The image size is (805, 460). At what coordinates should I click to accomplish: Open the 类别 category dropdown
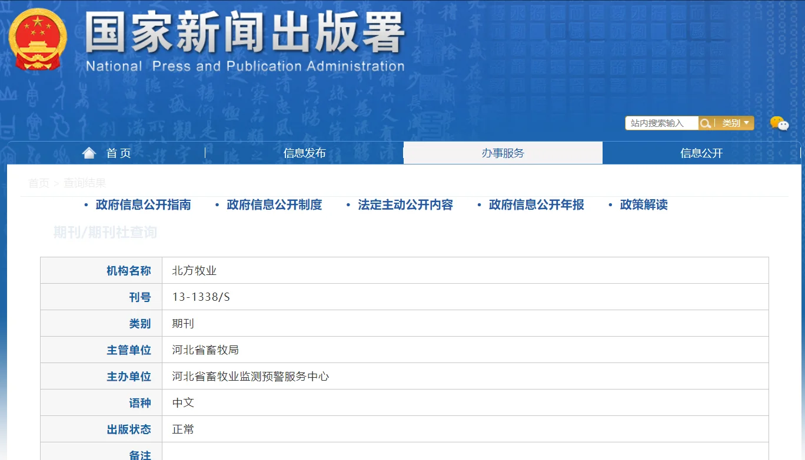point(734,123)
